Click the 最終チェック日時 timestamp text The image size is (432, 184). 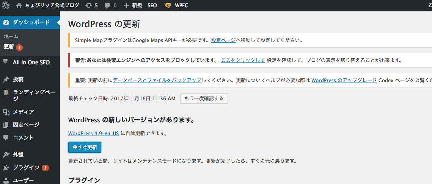(122, 98)
